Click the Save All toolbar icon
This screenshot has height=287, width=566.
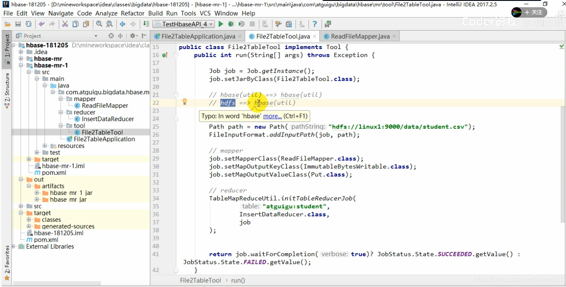click(x=18, y=24)
